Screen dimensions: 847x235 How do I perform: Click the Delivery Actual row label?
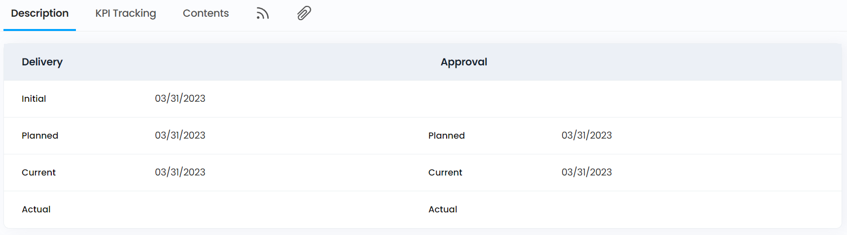pos(36,209)
